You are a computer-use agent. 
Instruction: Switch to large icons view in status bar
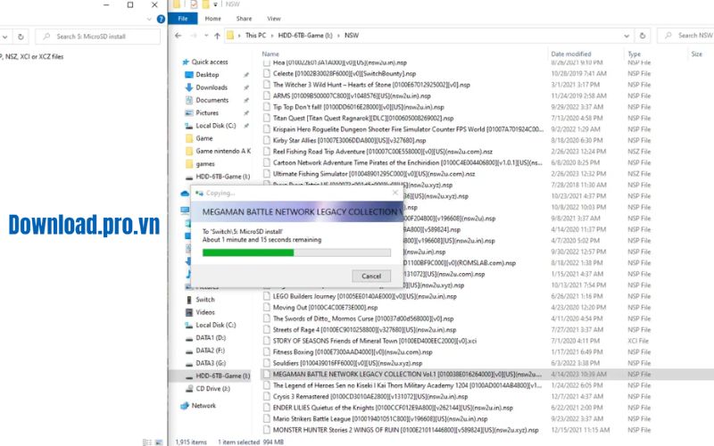point(159,442)
